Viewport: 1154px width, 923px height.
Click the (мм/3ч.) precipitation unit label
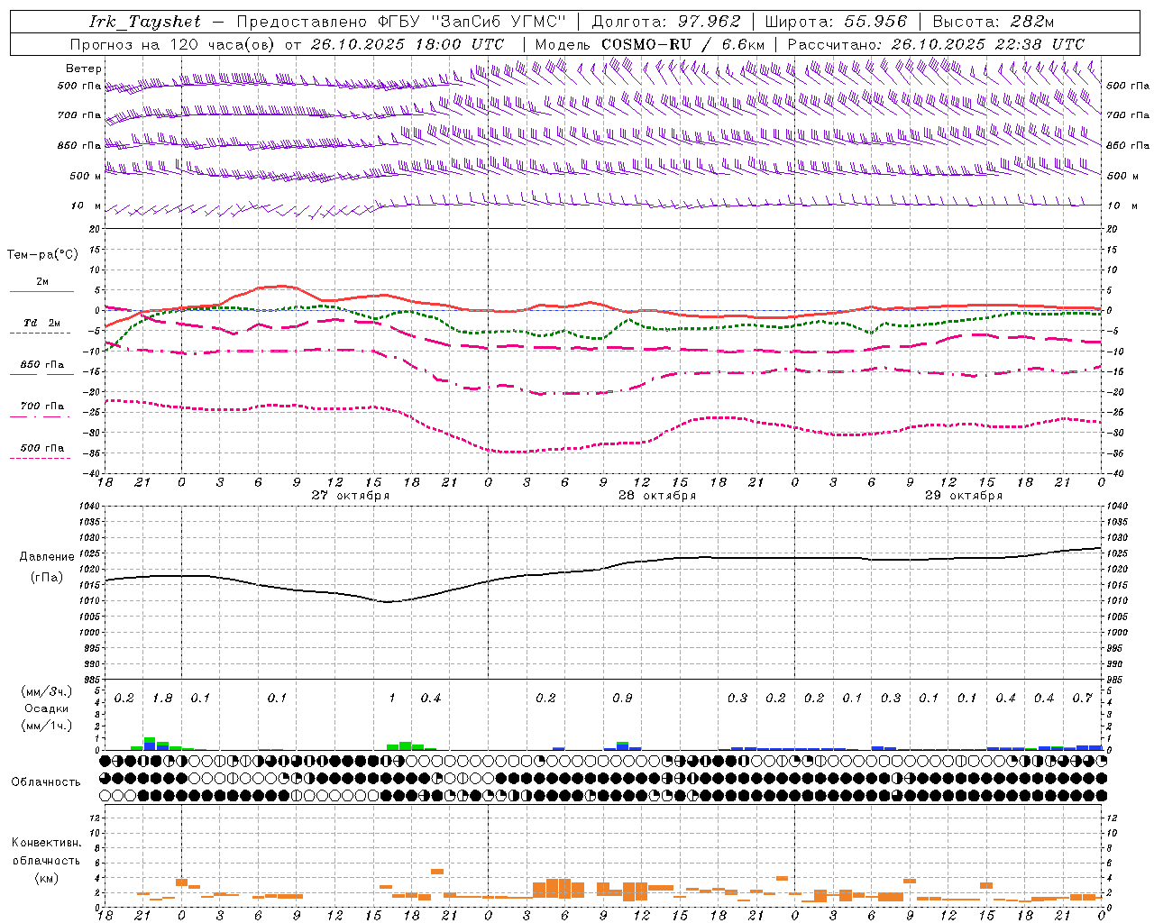click(x=47, y=691)
